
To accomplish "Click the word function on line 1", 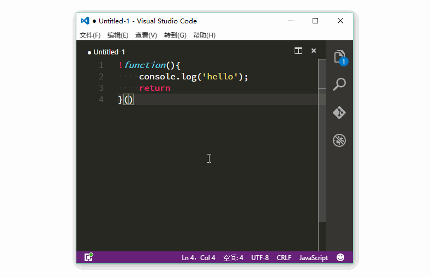I will point(145,65).
